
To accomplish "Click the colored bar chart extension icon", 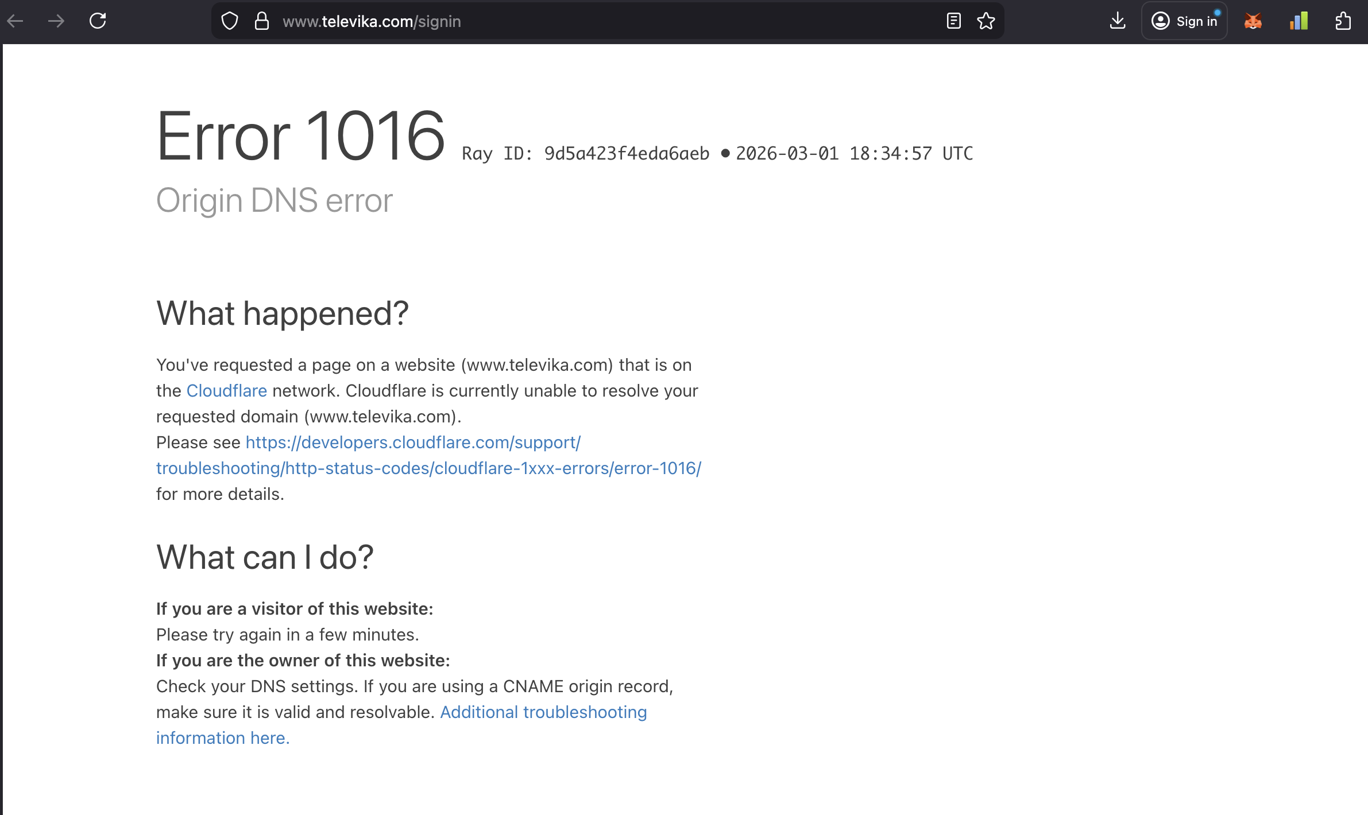I will [x=1299, y=21].
